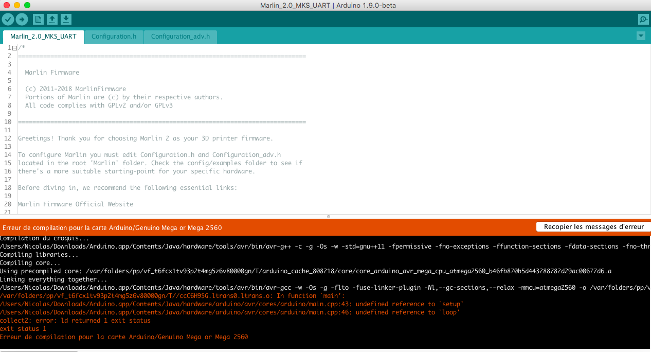The image size is (651, 352).
Task: Click 'Linking everything together...' console line
Action: point(54,279)
